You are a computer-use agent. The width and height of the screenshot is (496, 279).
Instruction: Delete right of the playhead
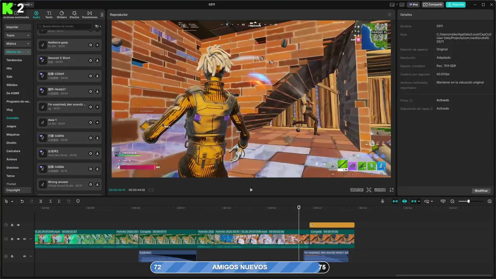click(59, 201)
